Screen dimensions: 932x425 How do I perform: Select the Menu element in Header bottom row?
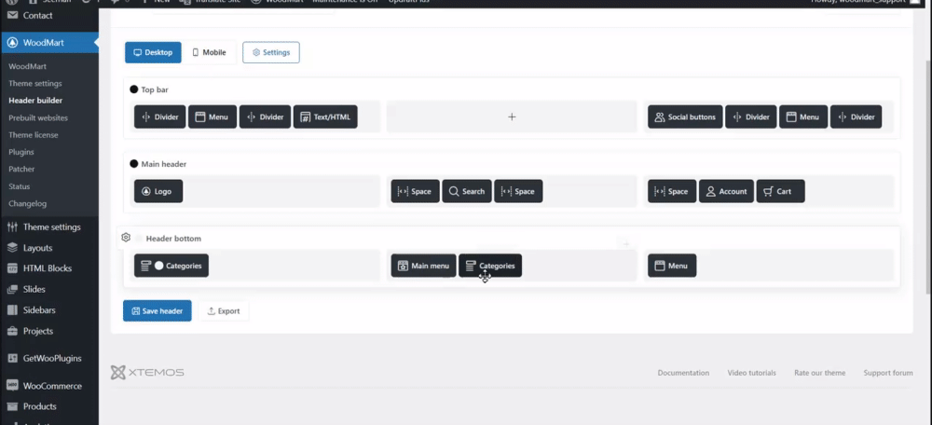coord(672,266)
